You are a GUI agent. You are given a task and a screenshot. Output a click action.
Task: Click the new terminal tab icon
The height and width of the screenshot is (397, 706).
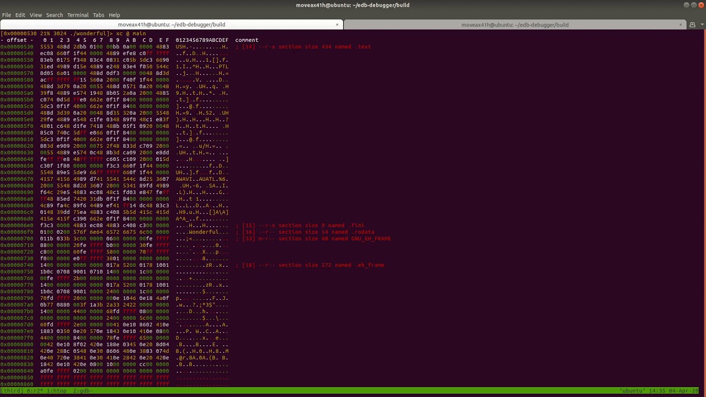pyautogui.click(x=692, y=24)
